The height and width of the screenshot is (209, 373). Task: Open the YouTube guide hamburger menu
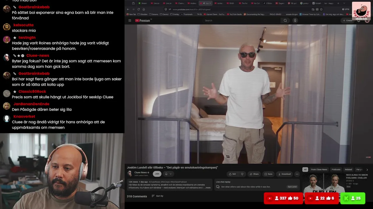[x=130, y=21]
